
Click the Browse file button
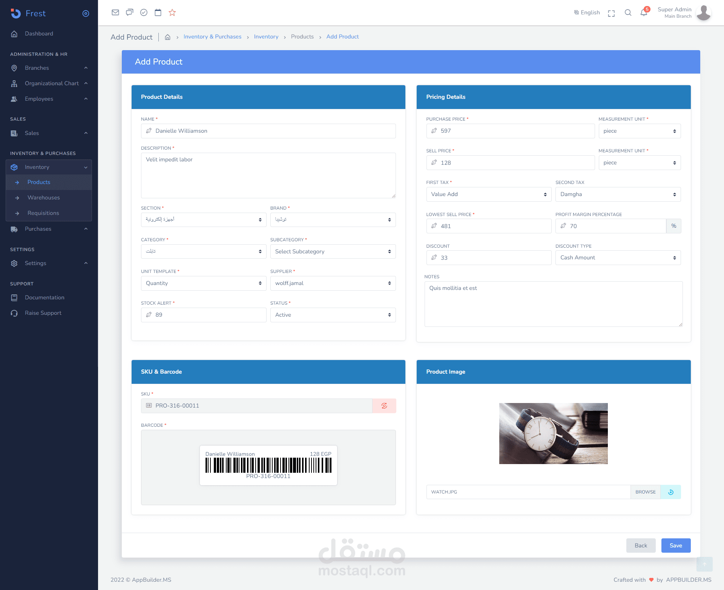[x=645, y=492]
